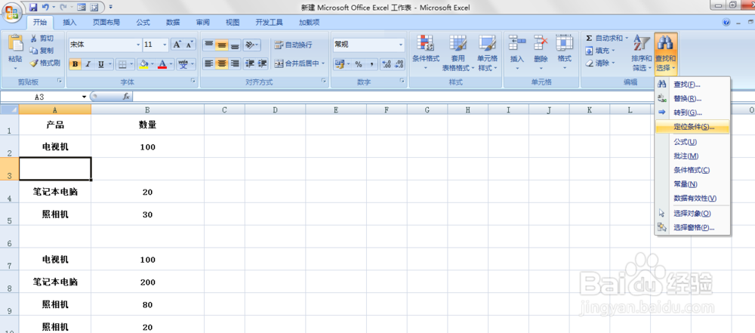The image size is (755, 333).
Task: Open fill color dropdown arrow
Action: pos(153,64)
